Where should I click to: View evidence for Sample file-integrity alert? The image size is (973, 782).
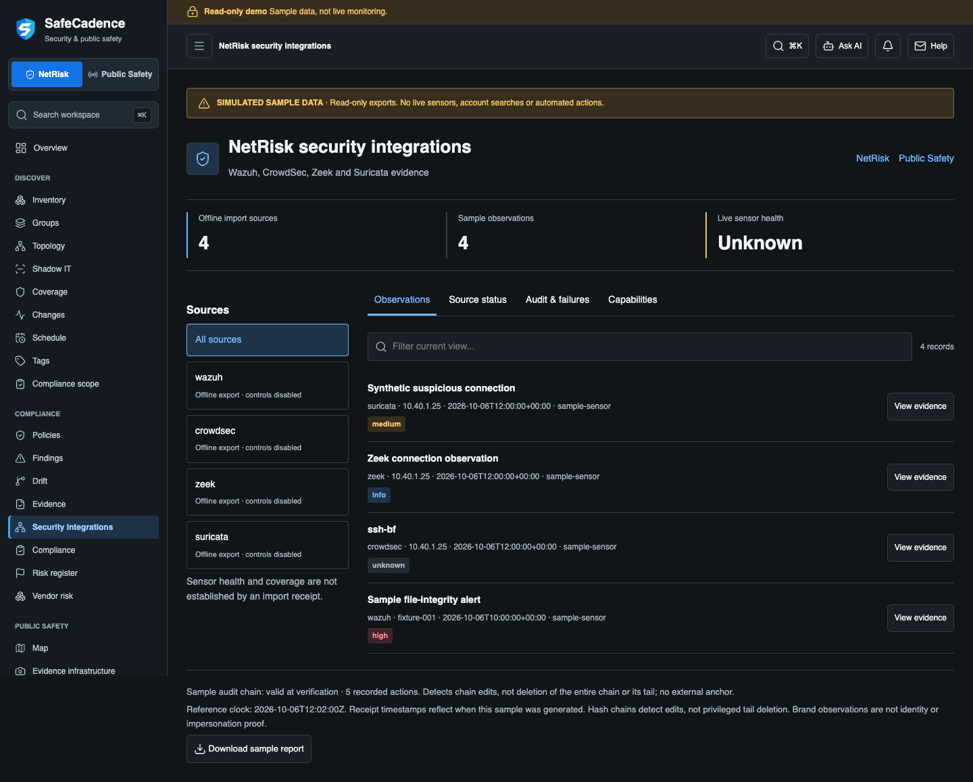point(920,618)
